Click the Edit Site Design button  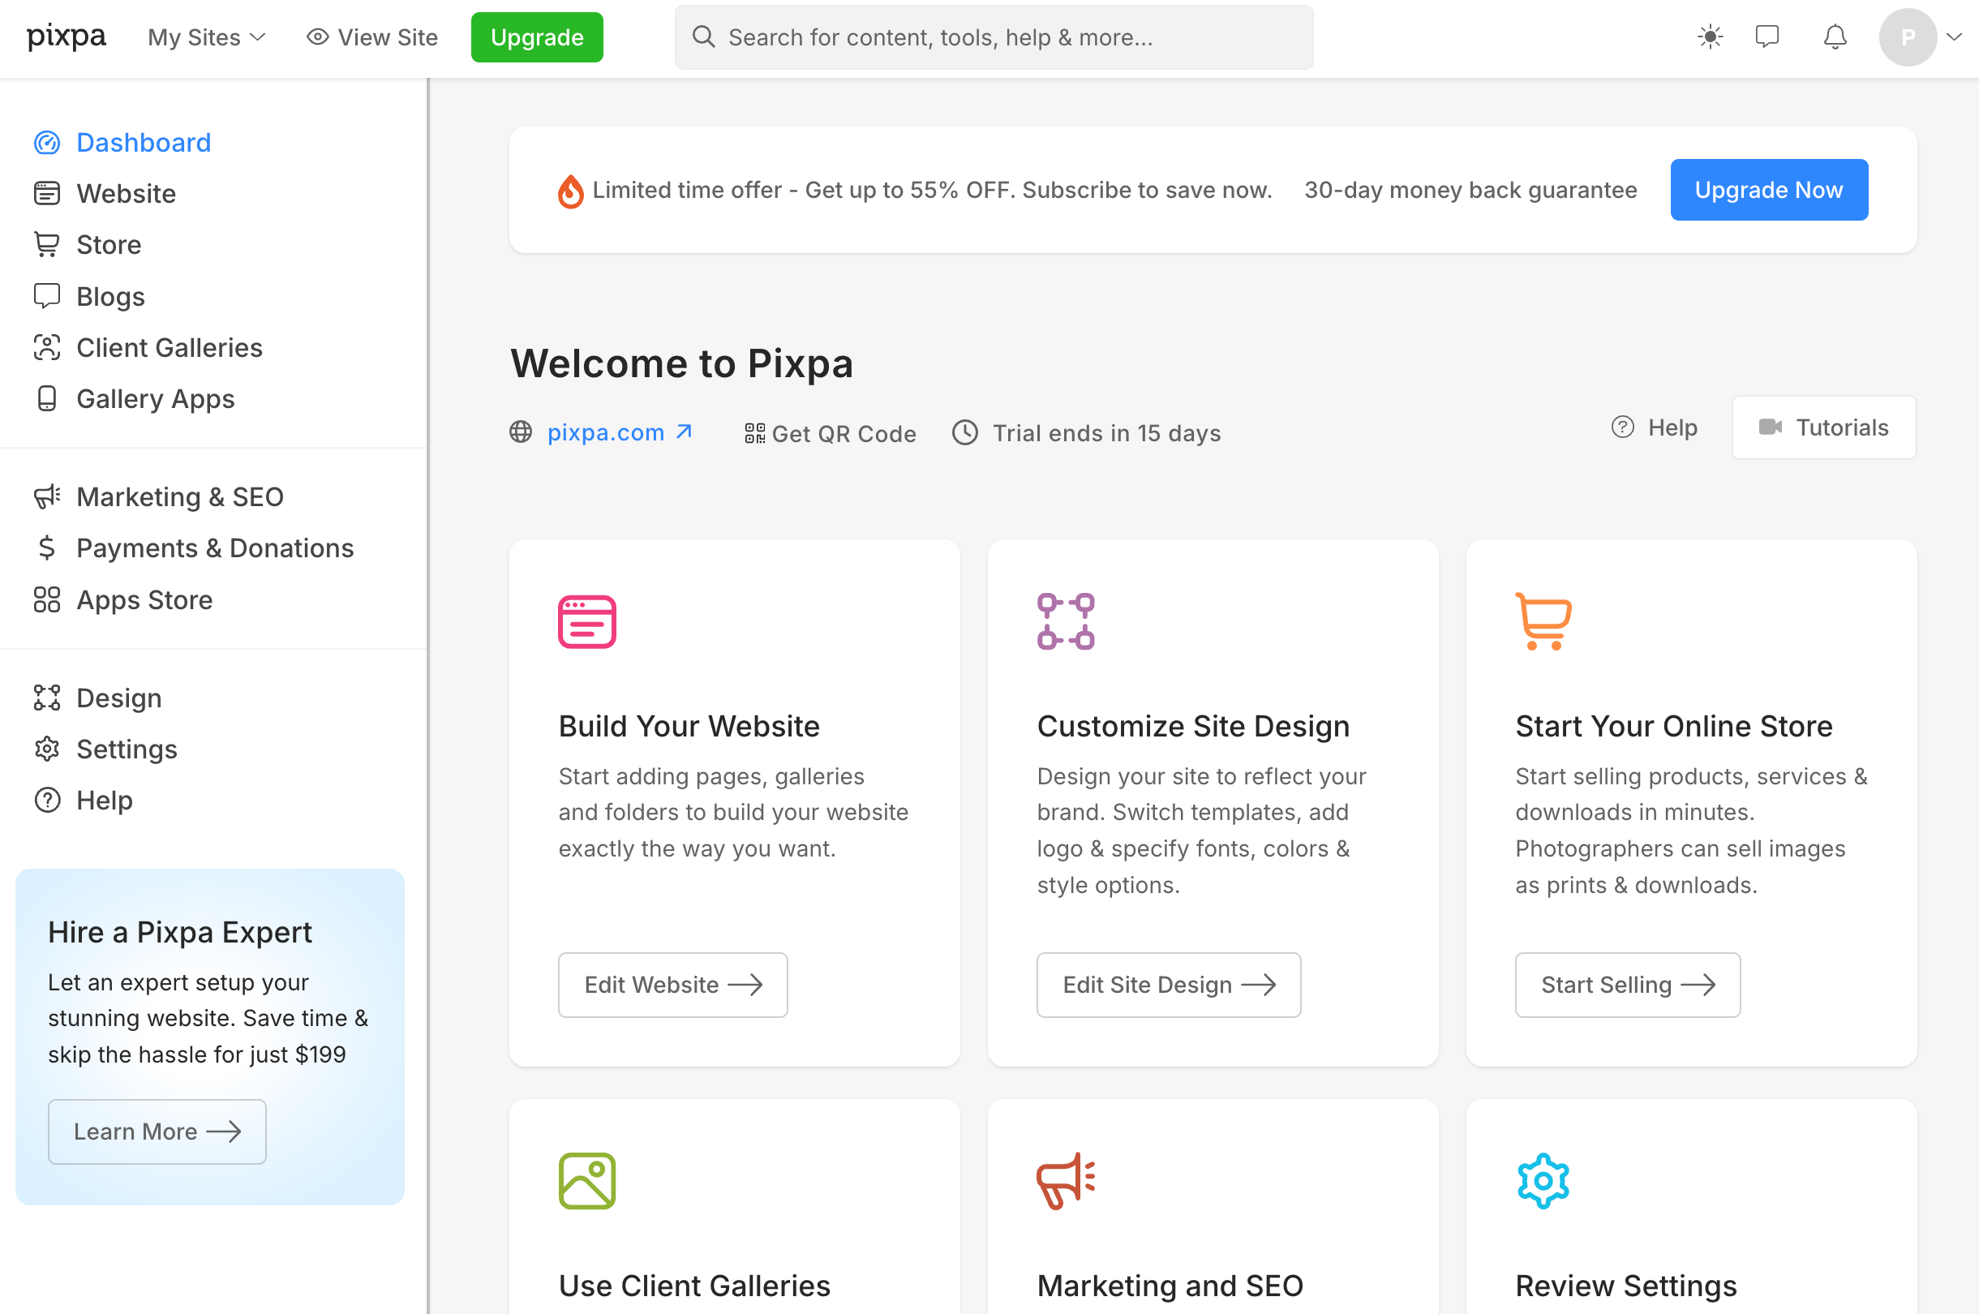pyautogui.click(x=1169, y=985)
